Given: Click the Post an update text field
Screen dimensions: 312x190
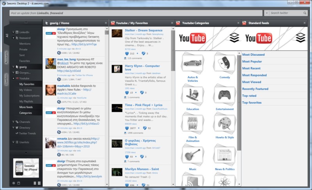Looking at the screenshot, I should coord(136,13).
